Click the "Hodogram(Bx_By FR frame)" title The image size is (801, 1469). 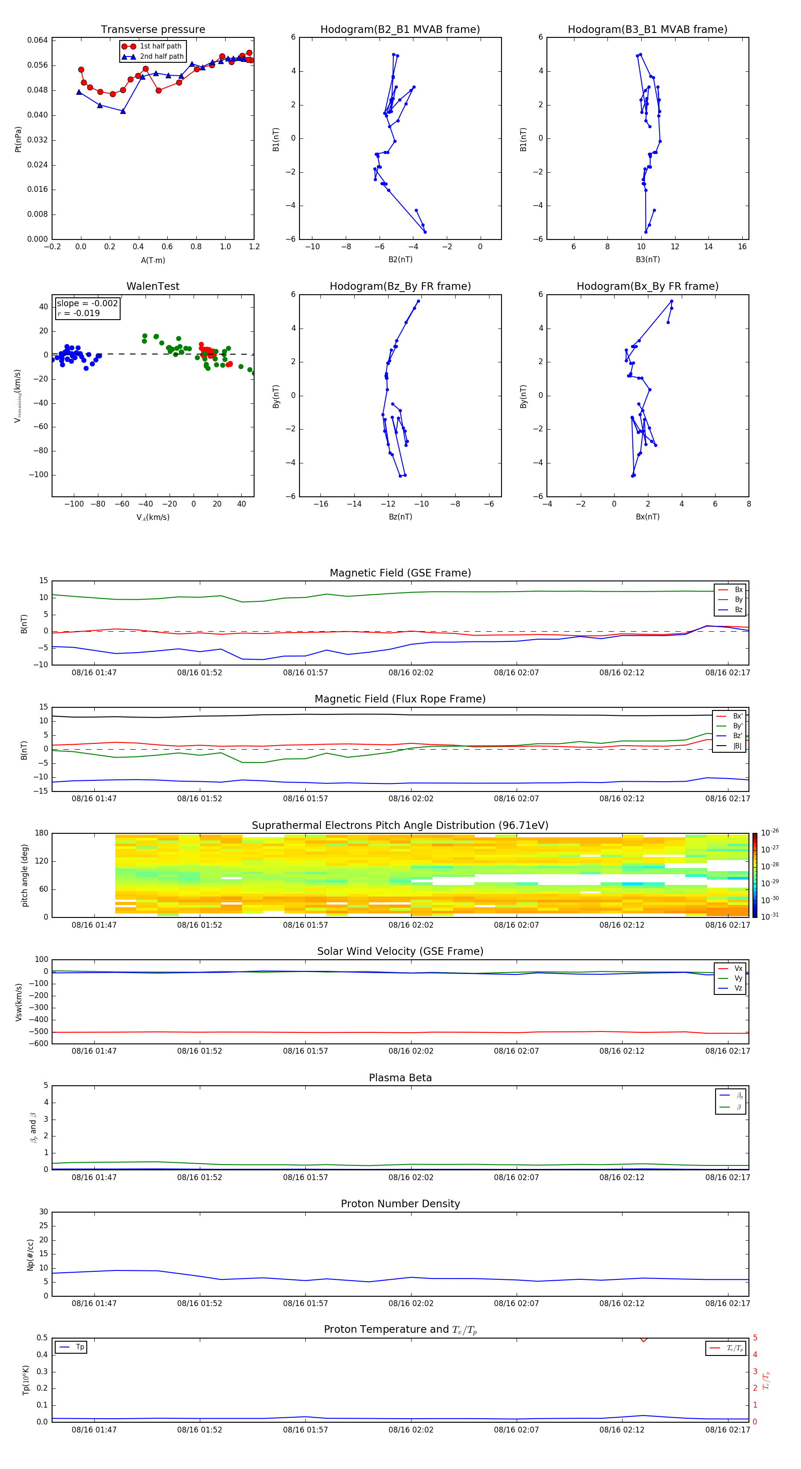pyautogui.click(x=647, y=286)
